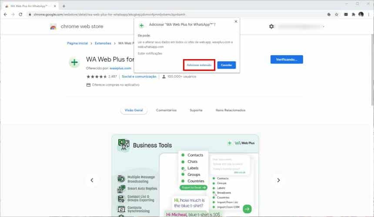The width and height of the screenshot is (374, 217).
Task: Switch to the Comentários tab
Action: tap(166, 110)
